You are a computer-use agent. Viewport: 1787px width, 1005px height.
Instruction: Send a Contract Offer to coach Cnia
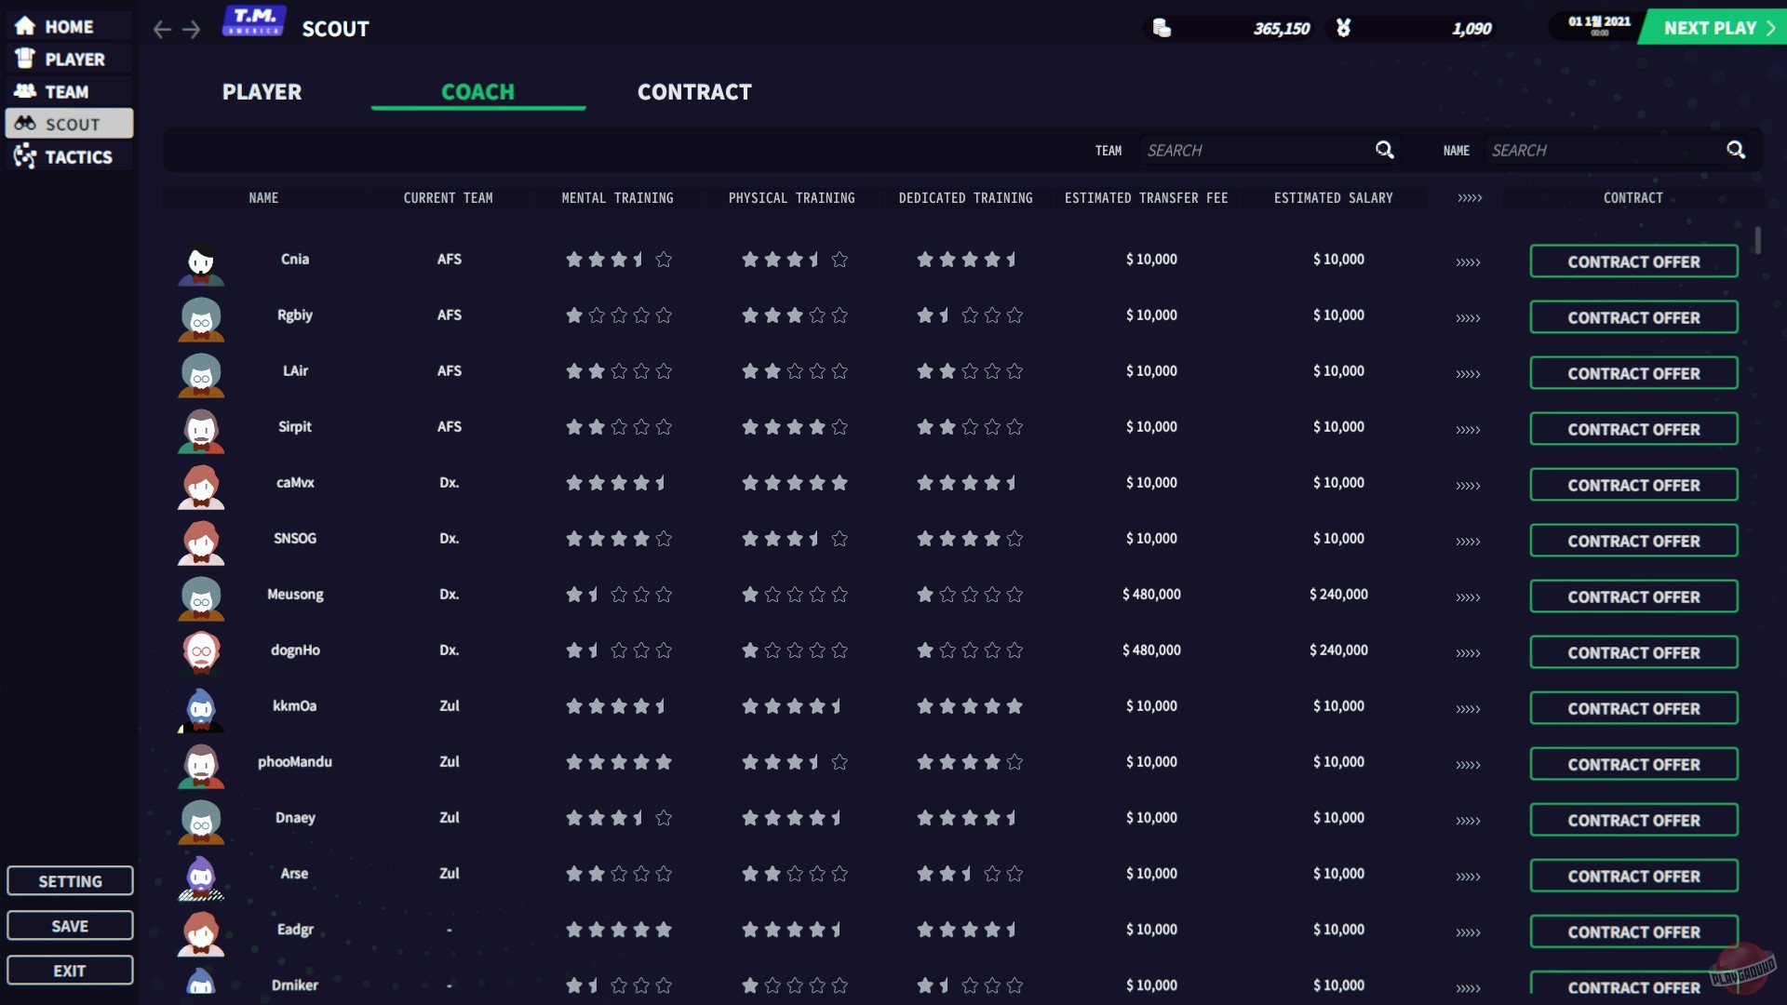click(x=1632, y=261)
